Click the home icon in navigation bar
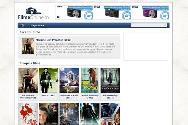This screenshot has height=125, width=188. 23,25
